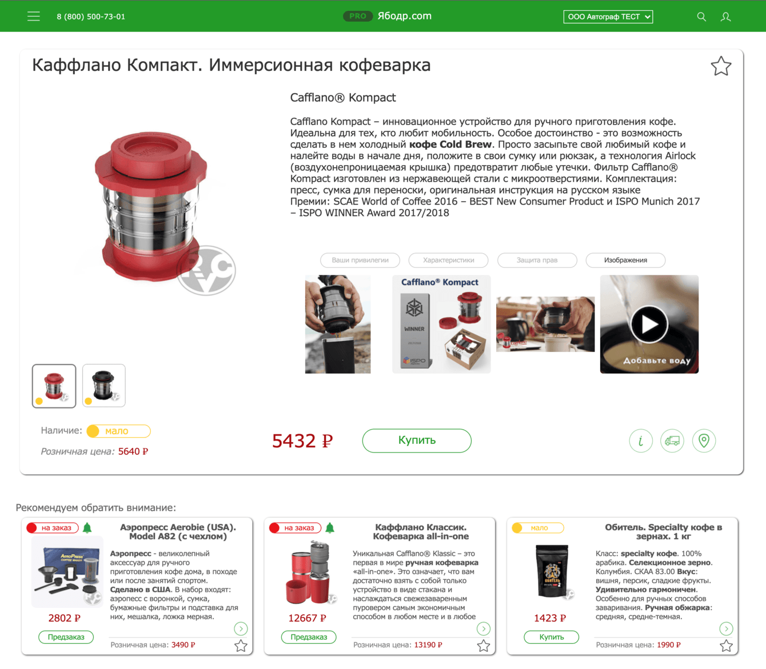Open the ООО Автограф ТЕСТ dropdown
The height and width of the screenshot is (669, 766).
[608, 17]
